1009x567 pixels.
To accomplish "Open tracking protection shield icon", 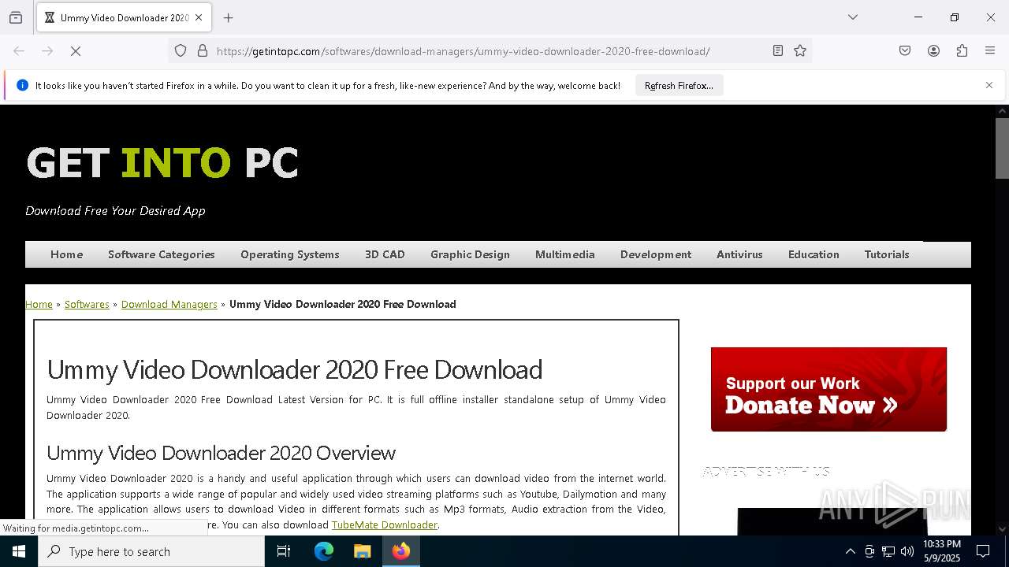I will tap(181, 51).
